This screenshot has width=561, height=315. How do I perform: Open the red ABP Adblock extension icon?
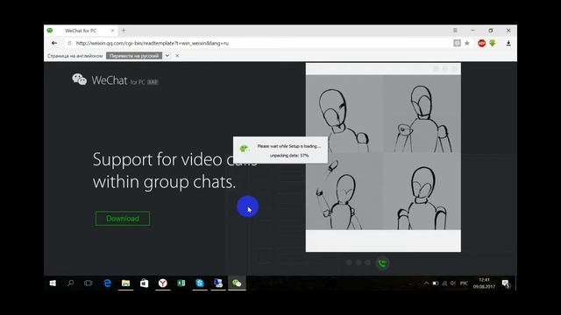coord(481,43)
